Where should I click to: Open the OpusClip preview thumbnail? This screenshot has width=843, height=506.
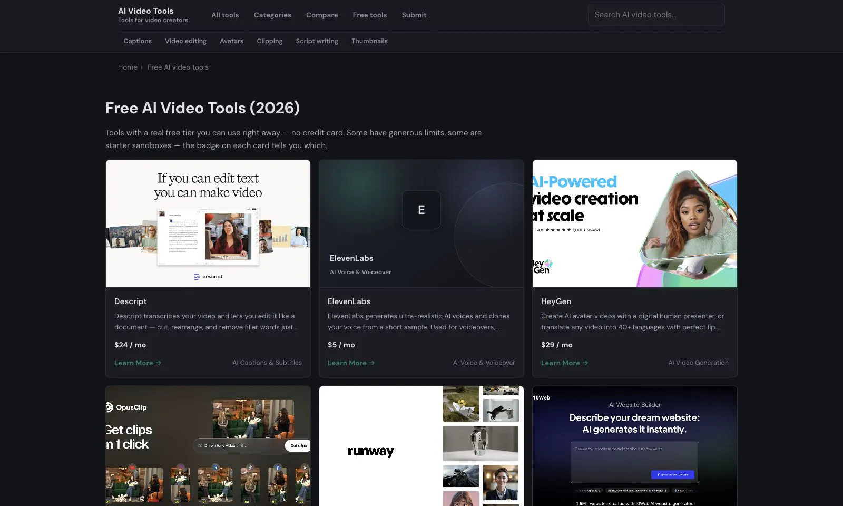click(x=208, y=446)
